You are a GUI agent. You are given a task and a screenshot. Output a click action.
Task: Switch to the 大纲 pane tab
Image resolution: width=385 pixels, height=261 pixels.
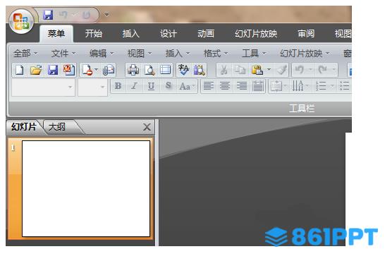tap(57, 127)
